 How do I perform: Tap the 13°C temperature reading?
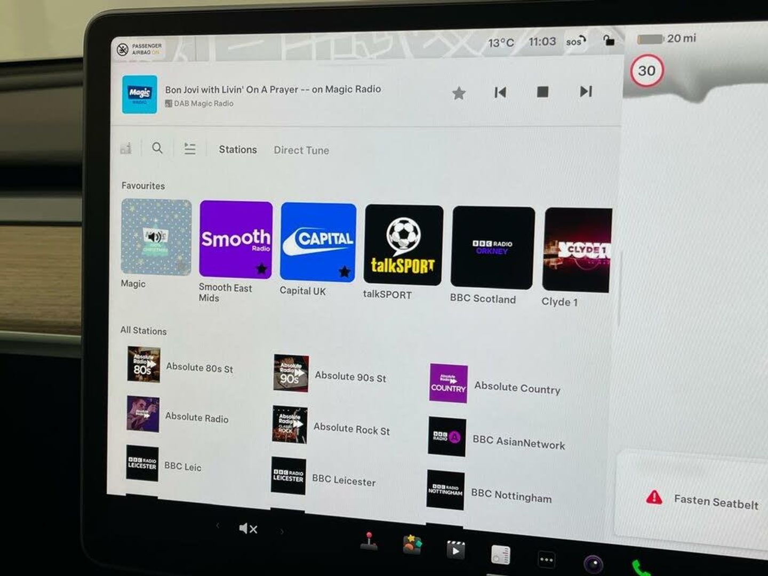click(x=501, y=43)
